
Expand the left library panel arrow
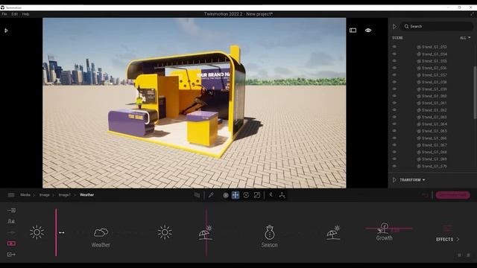[x=6, y=31]
